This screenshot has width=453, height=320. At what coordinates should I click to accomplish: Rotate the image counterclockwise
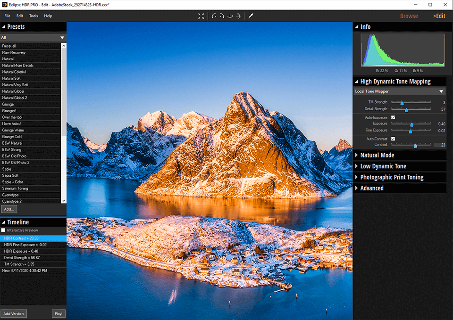[214, 16]
